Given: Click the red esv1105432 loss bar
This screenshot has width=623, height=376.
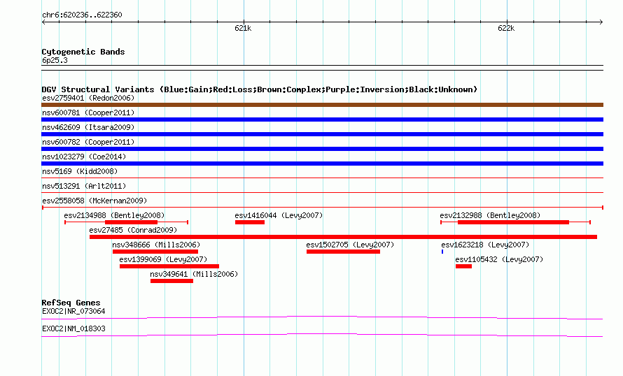Looking at the screenshot, I should pos(463,266).
